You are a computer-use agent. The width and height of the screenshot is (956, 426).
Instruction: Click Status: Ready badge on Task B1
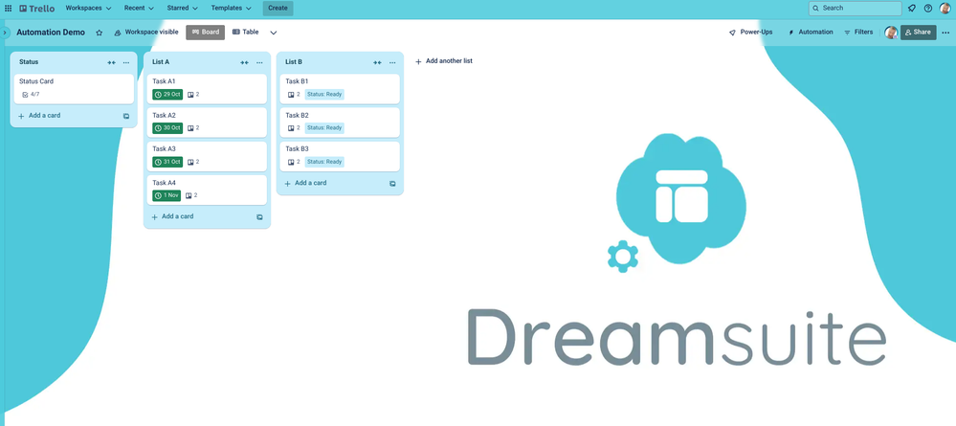coord(324,95)
